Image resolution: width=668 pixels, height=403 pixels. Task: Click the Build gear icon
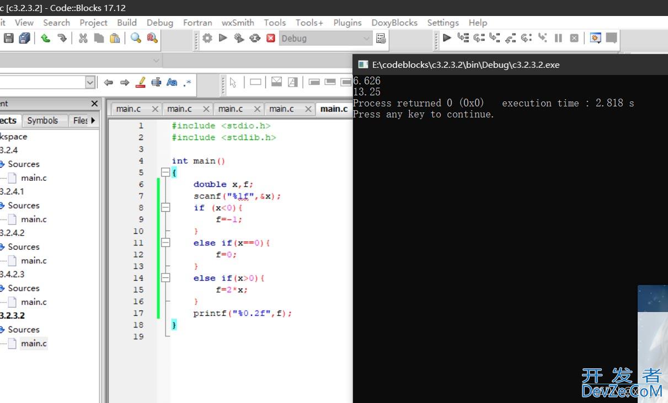point(207,38)
